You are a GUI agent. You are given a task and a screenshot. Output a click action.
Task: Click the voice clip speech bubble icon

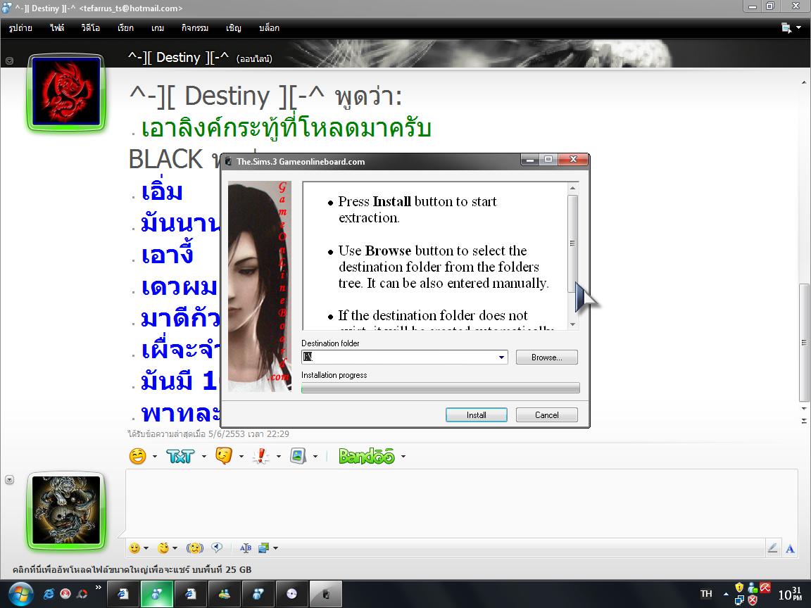pyautogui.click(x=218, y=547)
